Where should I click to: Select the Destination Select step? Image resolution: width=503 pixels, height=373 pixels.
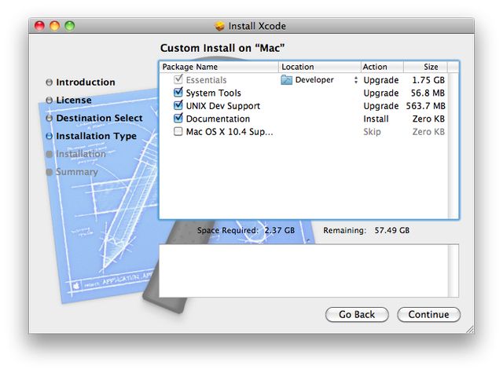coord(100,119)
